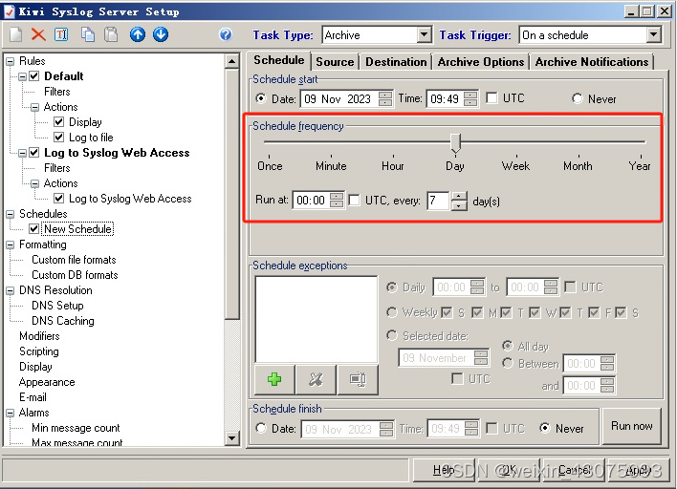Add schedule exception with green plus button
This screenshot has height=489, width=677.
(274, 379)
